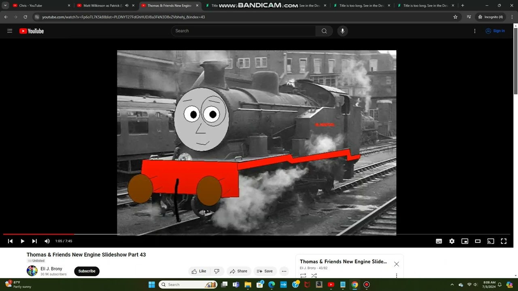This screenshot has width=518, height=291.
Task: Open the Incognito (4) profile menu
Action: coord(490,17)
